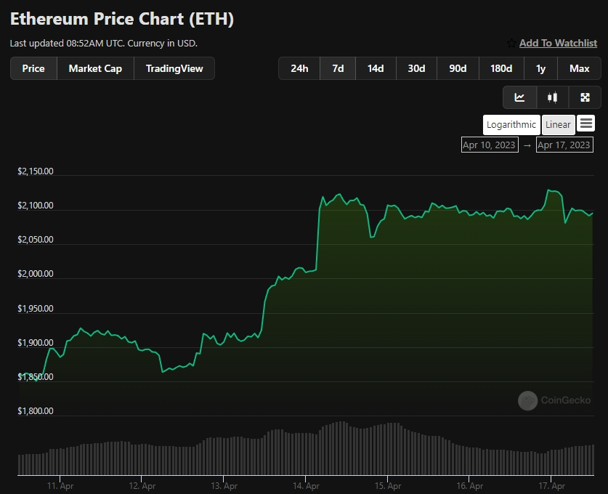608x494 pixels.
Task: Click Add To Watchlist link
Action: 558,44
